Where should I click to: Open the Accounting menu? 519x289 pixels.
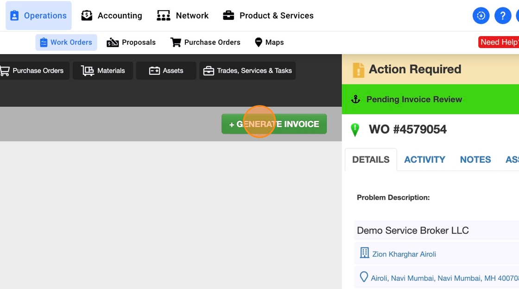pyautogui.click(x=112, y=16)
